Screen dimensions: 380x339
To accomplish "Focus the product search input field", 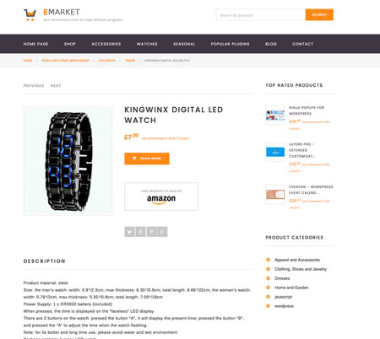I will tap(261, 15).
